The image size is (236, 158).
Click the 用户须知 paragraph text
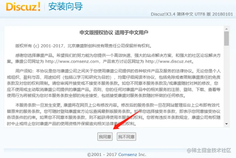[x=114, y=83]
